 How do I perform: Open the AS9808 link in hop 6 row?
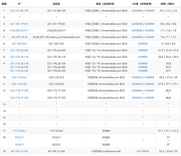143,44
